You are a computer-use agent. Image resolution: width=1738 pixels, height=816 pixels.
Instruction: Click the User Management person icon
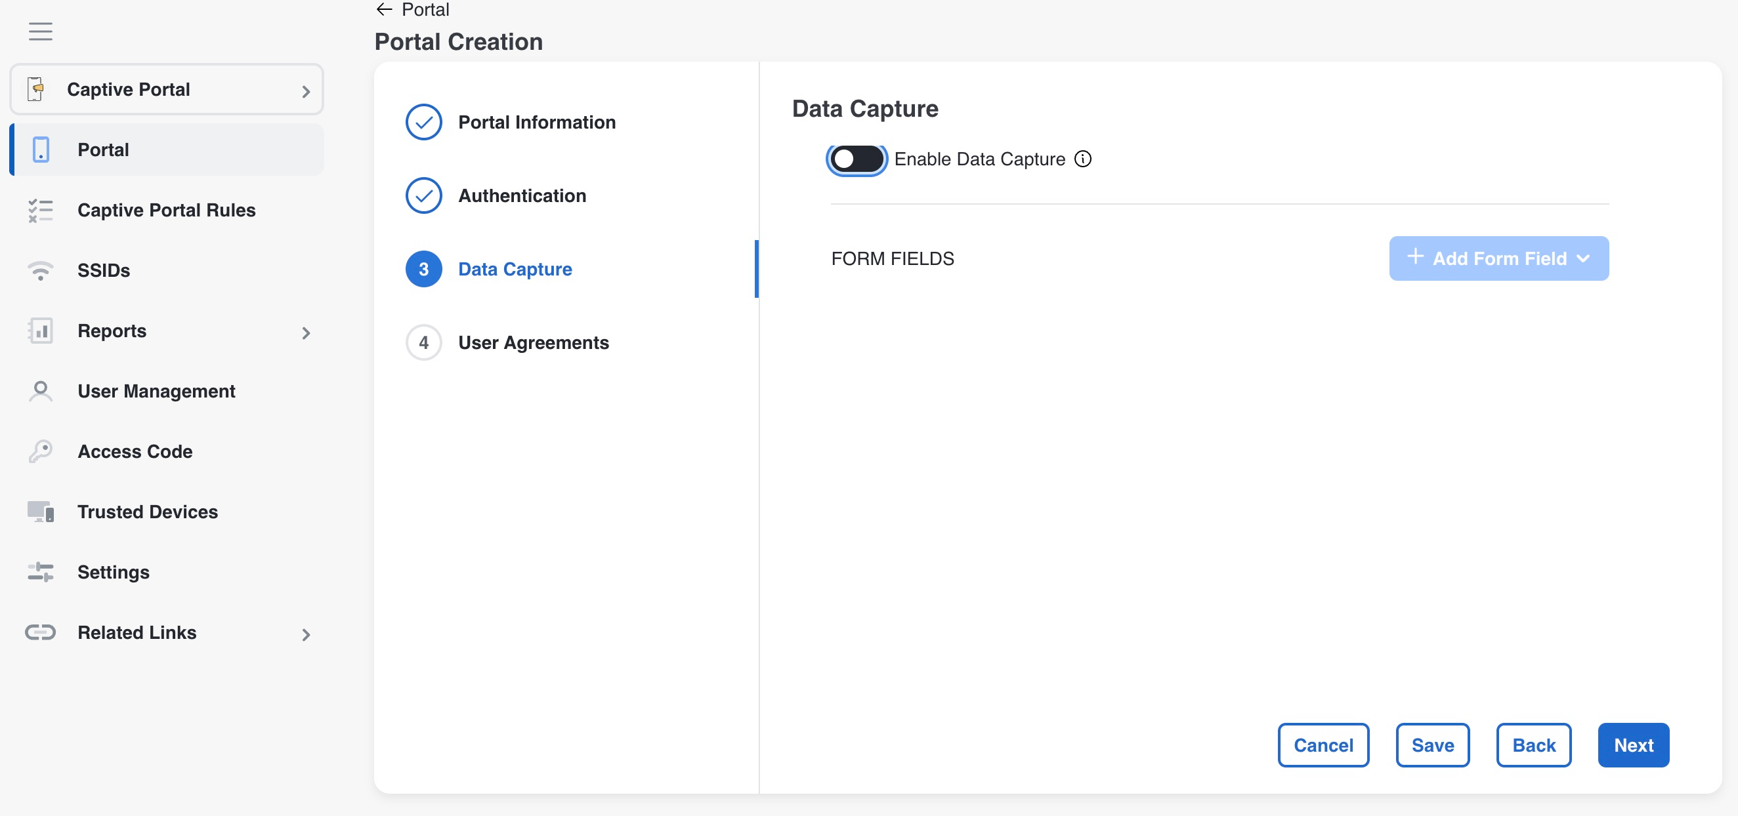41,391
